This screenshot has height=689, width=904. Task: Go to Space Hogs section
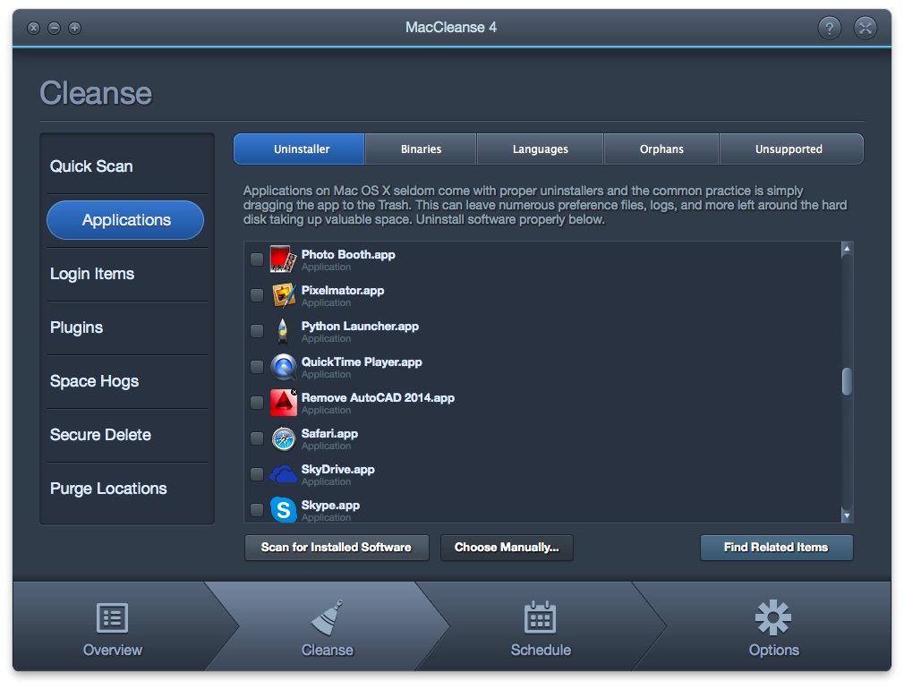tap(127, 381)
